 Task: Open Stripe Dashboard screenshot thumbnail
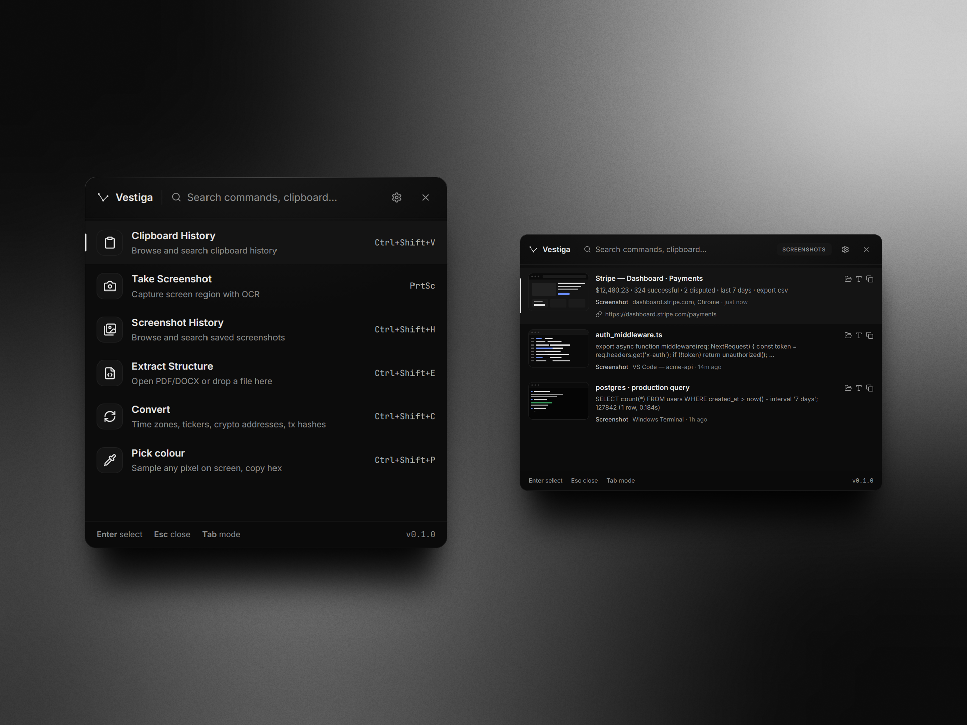tap(559, 292)
